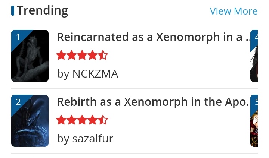Screen dimensions: 269x158
Task: Open the partially visible rank 4 cover
Action: [x=254, y=56]
